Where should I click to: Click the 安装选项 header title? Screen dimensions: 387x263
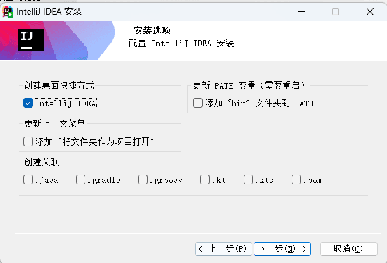click(152, 31)
